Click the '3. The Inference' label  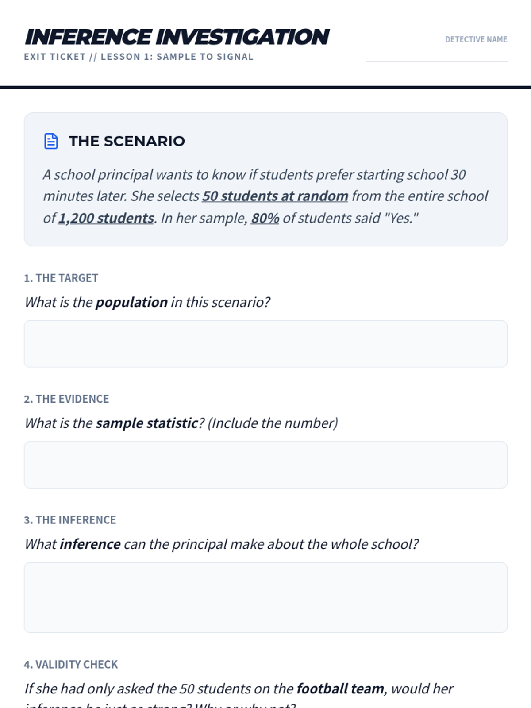tap(70, 519)
